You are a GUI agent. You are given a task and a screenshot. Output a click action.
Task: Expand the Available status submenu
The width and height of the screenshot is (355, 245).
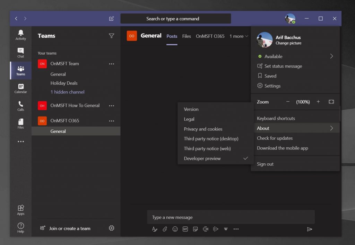tap(295, 56)
